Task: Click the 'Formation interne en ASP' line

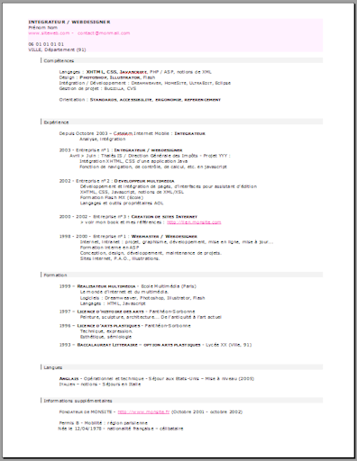Action: coord(110,248)
